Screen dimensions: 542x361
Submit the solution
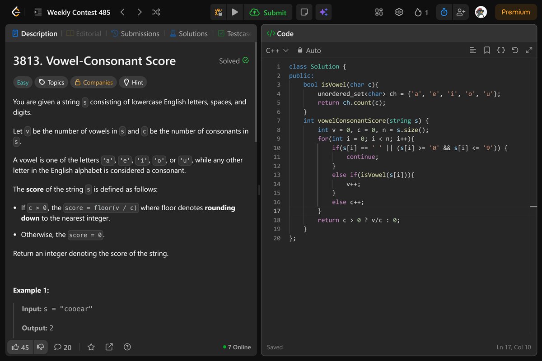tap(268, 12)
